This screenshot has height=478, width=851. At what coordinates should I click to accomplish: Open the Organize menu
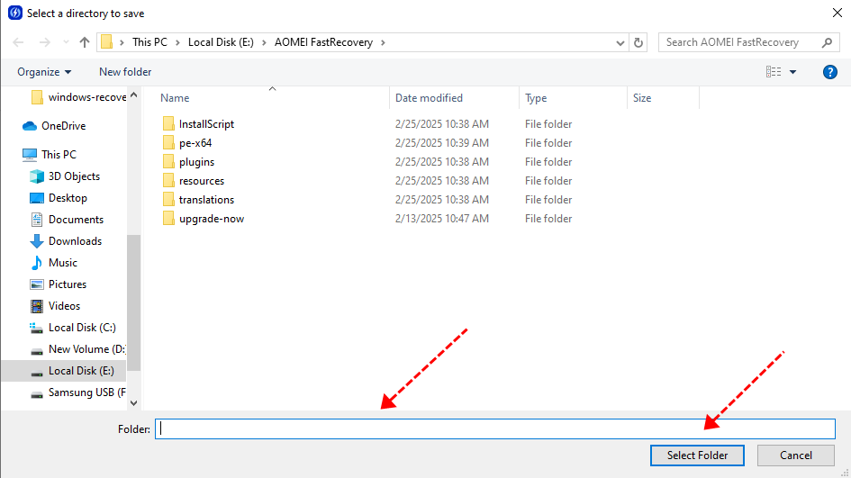(44, 72)
